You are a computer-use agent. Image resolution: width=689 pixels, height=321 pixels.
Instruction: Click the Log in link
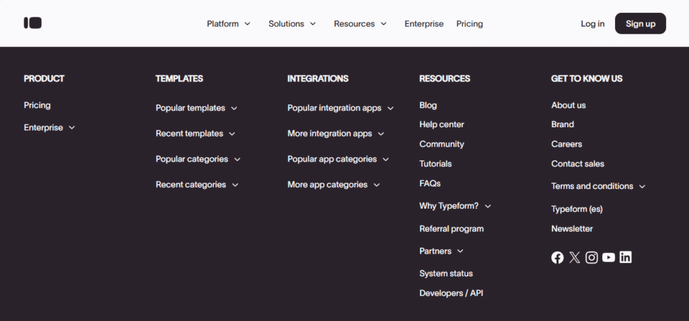click(592, 24)
